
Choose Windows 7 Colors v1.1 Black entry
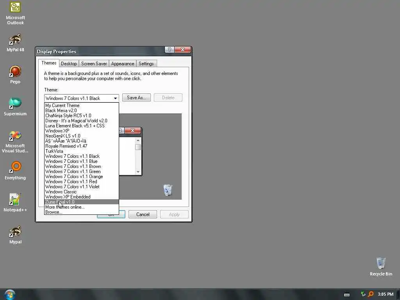(x=81, y=156)
